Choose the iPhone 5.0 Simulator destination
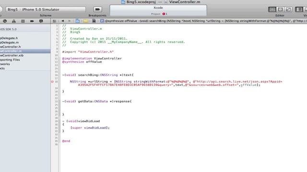The width and height of the screenshot is (307, 172). click(40, 10)
